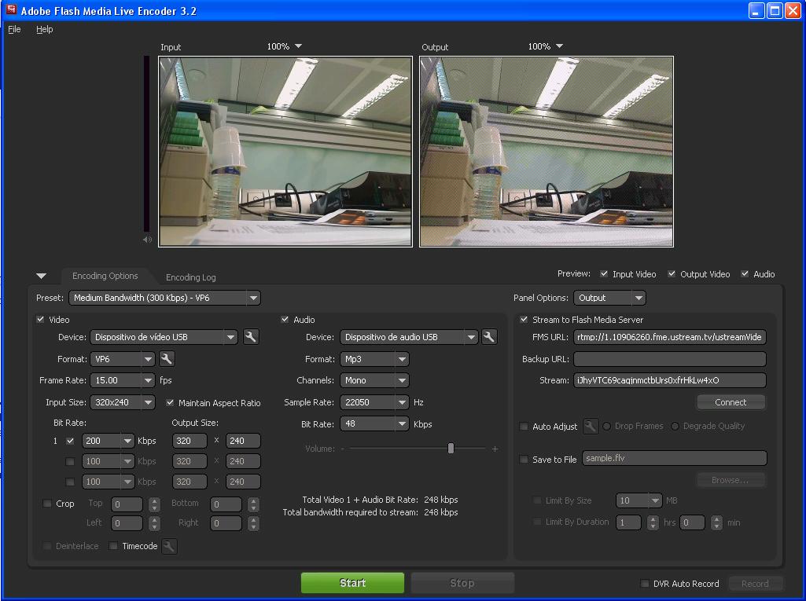Open the video Format VP6 dropdown

click(x=122, y=358)
